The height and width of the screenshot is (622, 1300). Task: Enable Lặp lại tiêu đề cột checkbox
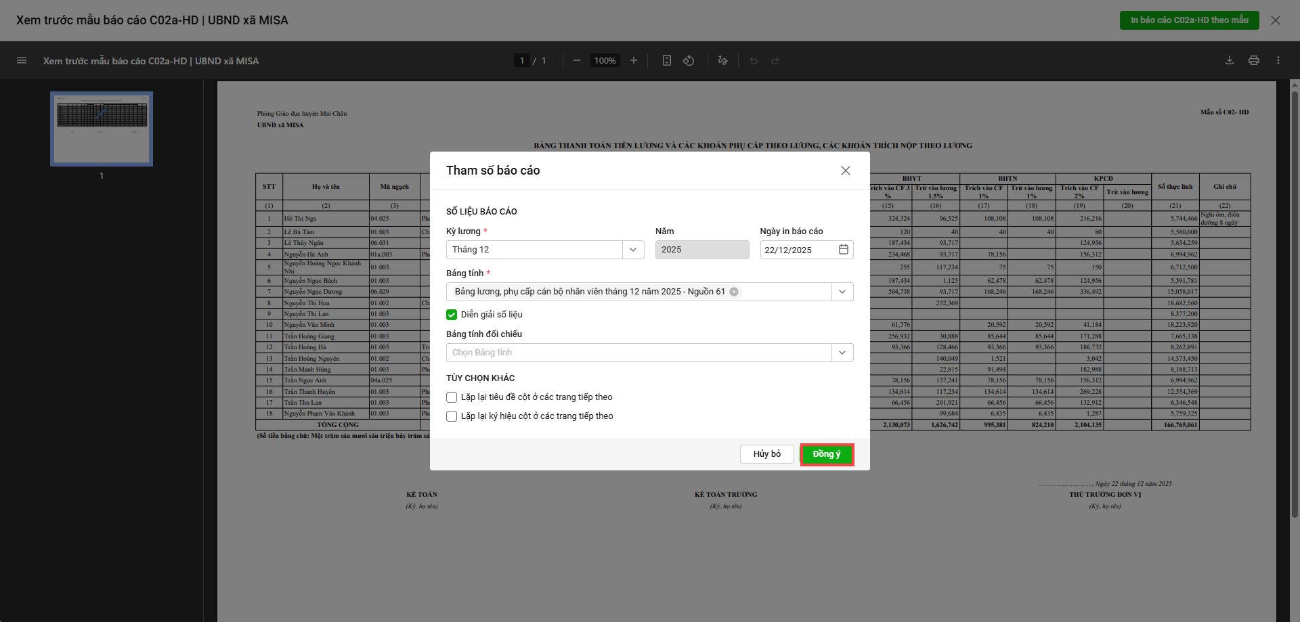tap(452, 397)
